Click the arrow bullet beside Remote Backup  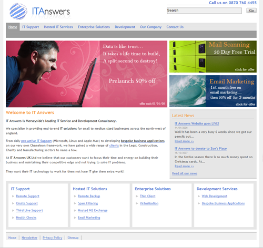click(75, 196)
